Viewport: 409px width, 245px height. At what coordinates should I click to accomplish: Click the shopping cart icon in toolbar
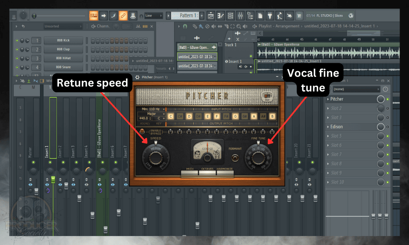[299, 16]
